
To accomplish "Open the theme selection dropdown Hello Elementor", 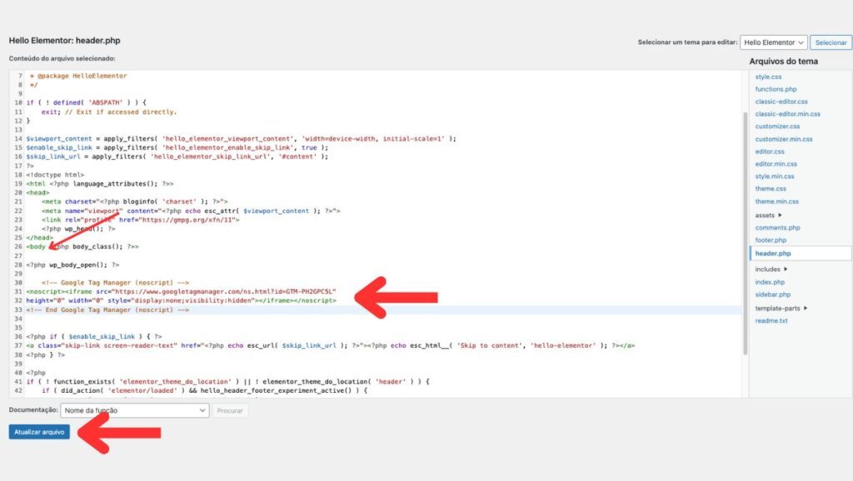I will coord(773,42).
